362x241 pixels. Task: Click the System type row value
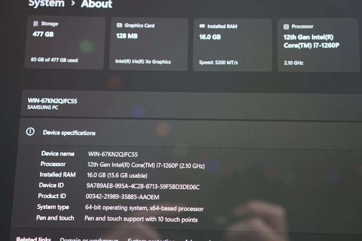tap(144, 208)
